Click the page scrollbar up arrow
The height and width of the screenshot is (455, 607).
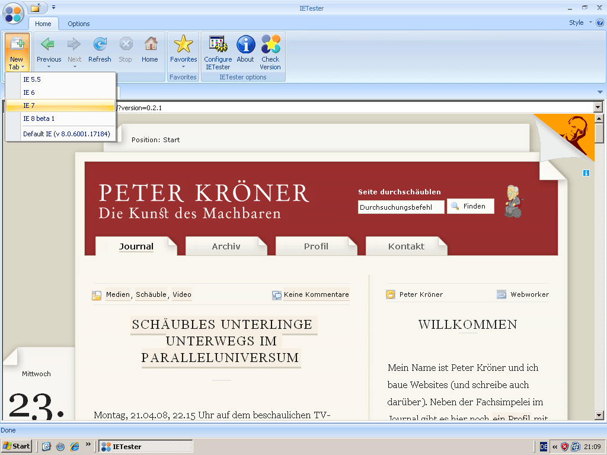599,118
